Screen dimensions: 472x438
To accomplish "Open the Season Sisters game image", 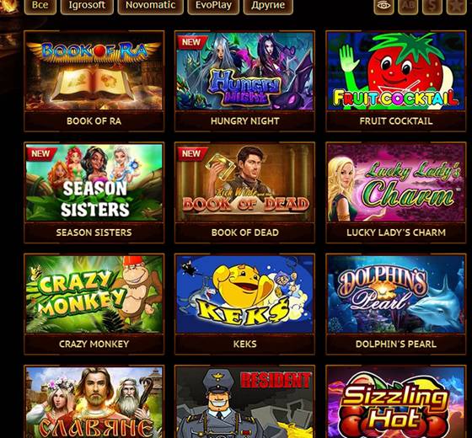I will click(94, 183).
